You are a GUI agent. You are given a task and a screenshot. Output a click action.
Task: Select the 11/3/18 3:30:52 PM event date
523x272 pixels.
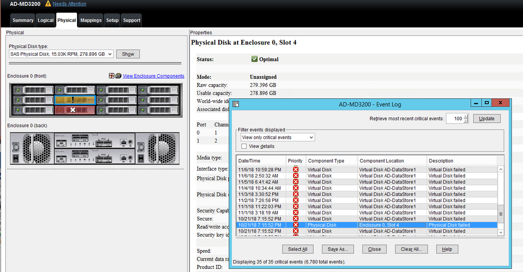point(258,194)
